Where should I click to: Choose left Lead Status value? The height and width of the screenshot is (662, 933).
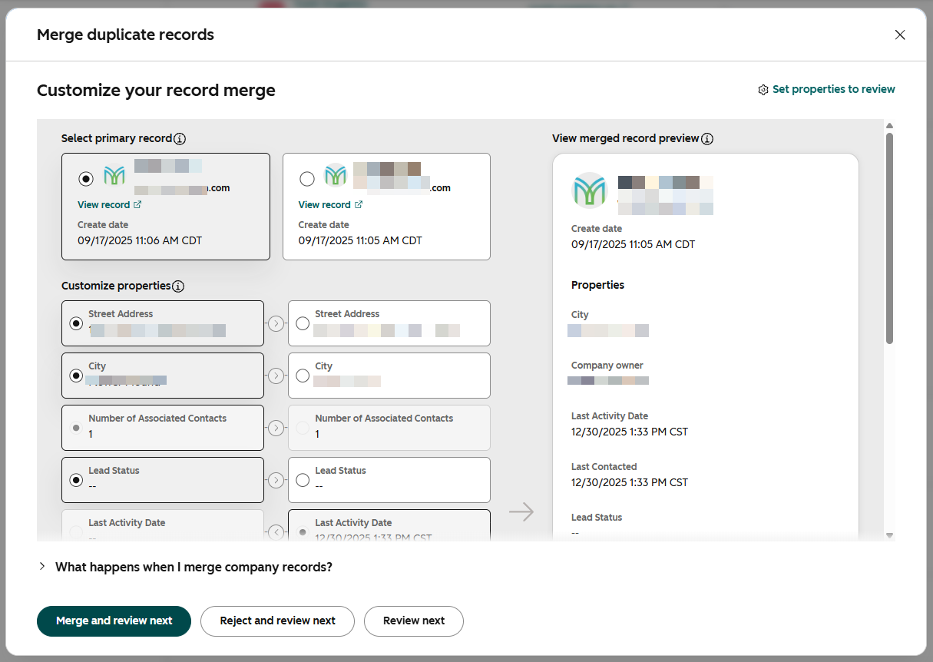click(x=76, y=480)
